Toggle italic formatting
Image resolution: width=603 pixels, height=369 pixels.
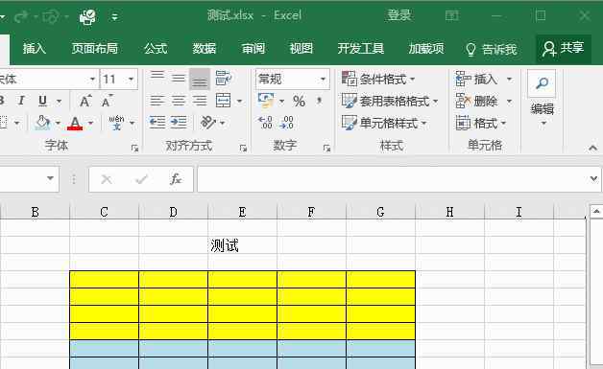pyautogui.click(x=21, y=101)
